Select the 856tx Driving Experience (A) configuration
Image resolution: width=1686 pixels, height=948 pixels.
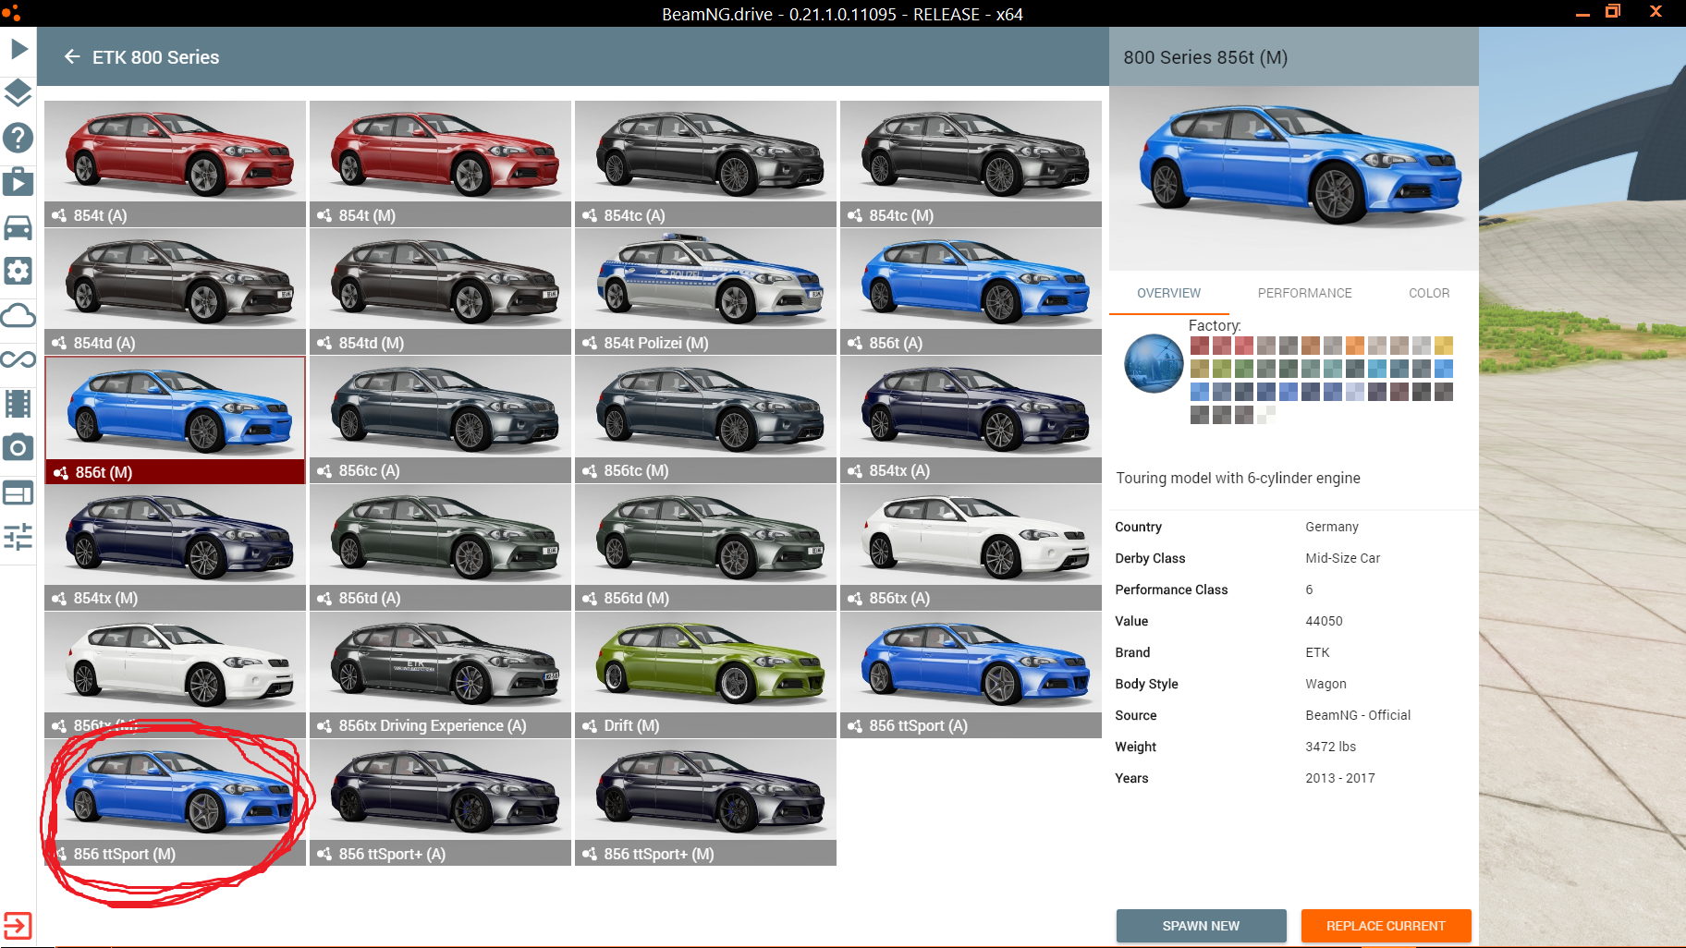coord(440,675)
